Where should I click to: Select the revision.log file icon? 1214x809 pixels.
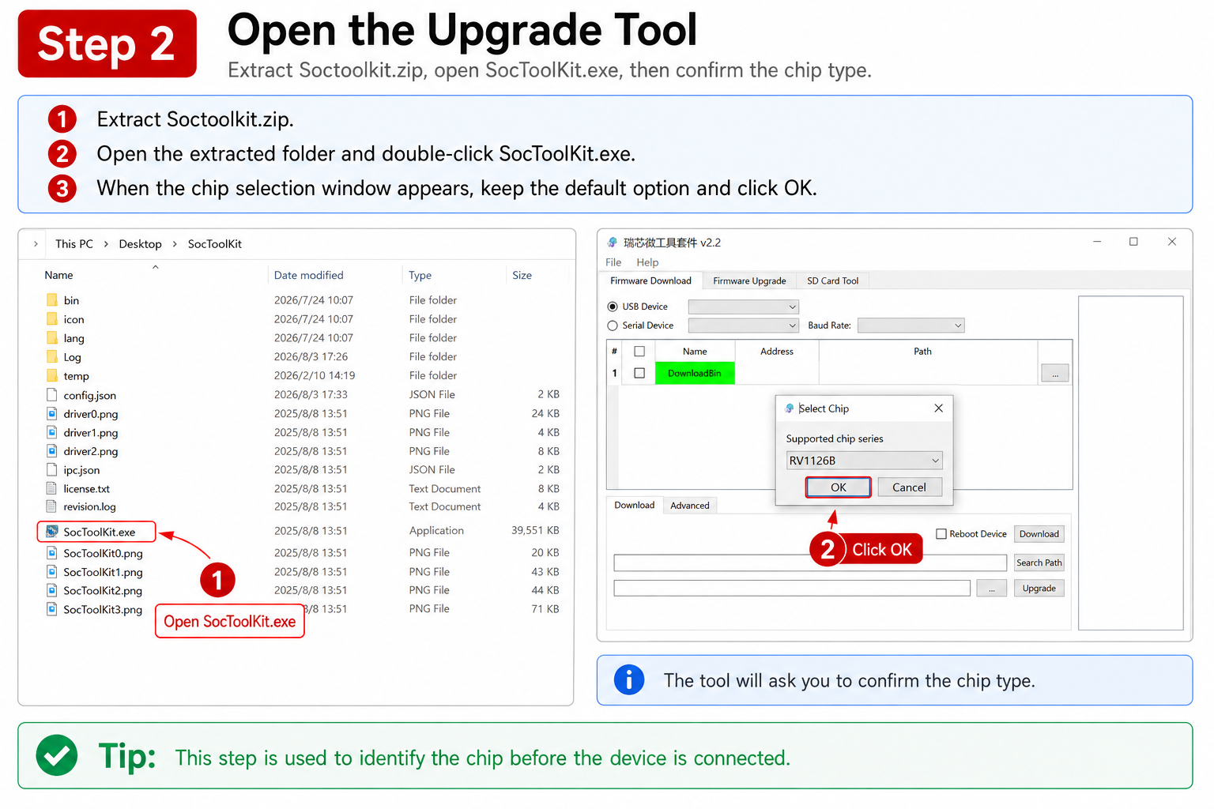point(52,506)
